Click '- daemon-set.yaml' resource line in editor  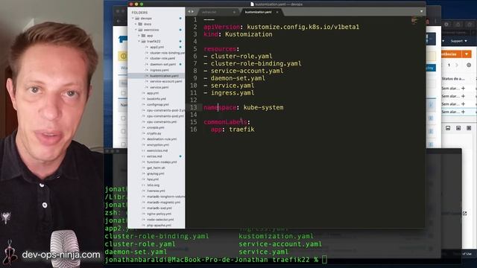(234, 78)
